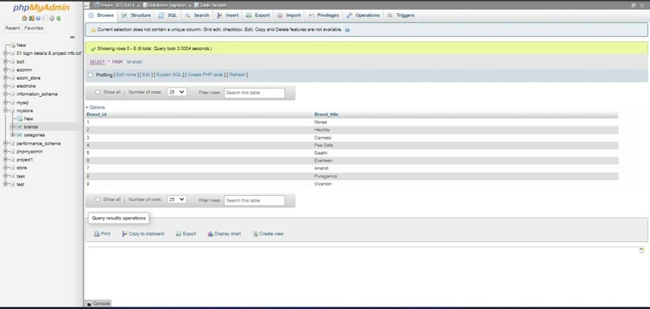Open performance_schema database in tree

point(39,144)
